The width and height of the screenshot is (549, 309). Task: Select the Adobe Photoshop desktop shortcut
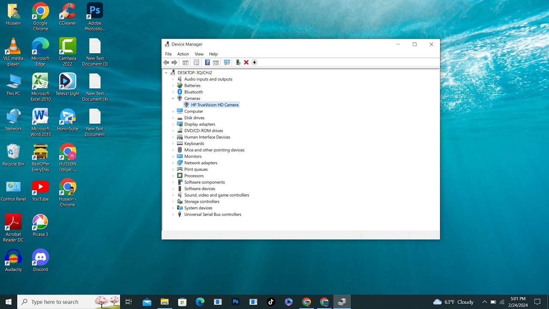click(x=95, y=17)
